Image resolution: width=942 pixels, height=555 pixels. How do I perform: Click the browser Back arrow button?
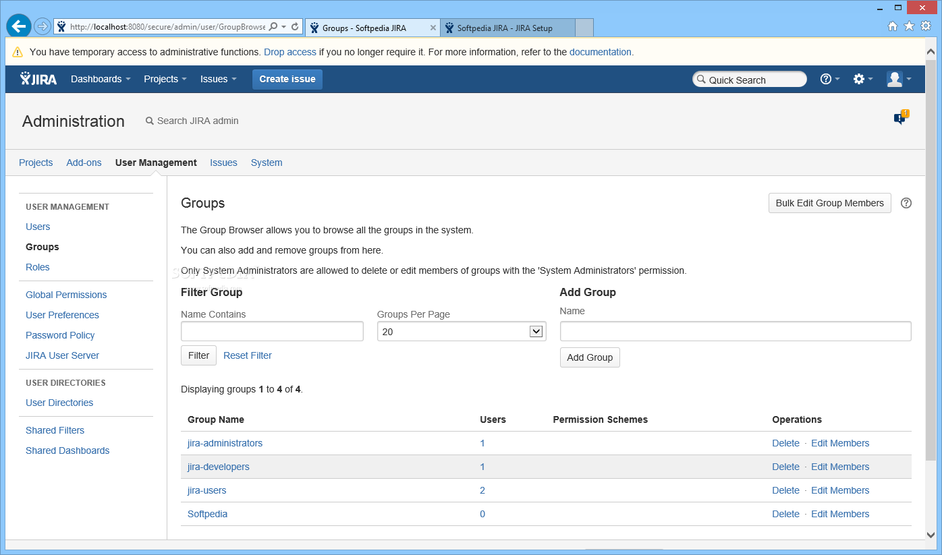pos(19,27)
